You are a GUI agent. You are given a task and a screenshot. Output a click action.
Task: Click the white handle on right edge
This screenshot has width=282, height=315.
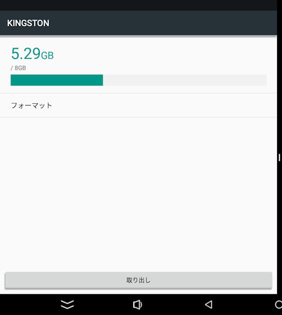(279, 157)
